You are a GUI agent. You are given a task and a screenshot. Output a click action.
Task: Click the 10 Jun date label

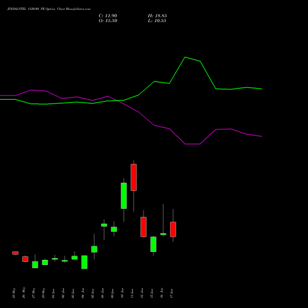(123, 293)
